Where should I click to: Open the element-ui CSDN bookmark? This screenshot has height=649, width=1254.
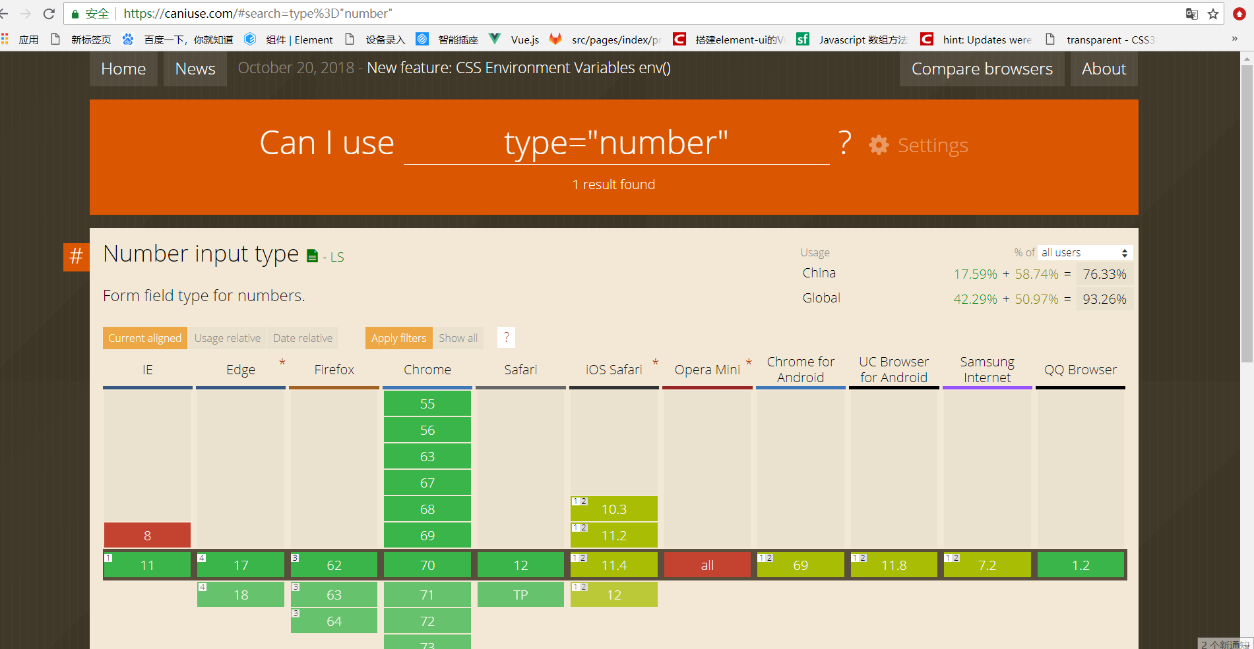pos(729,40)
